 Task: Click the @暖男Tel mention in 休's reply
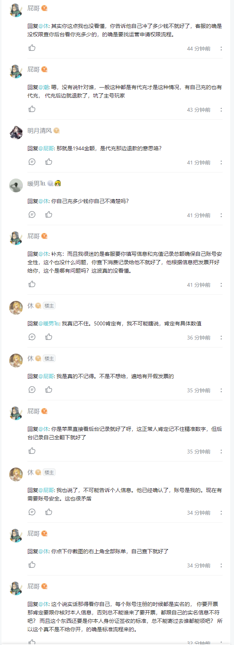point(49,323)
